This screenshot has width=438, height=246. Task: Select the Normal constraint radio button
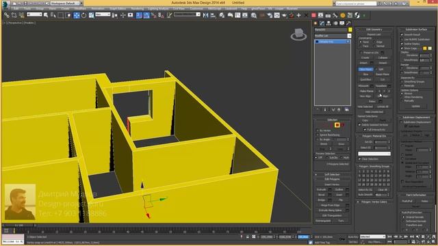click(x=374, y=46)
